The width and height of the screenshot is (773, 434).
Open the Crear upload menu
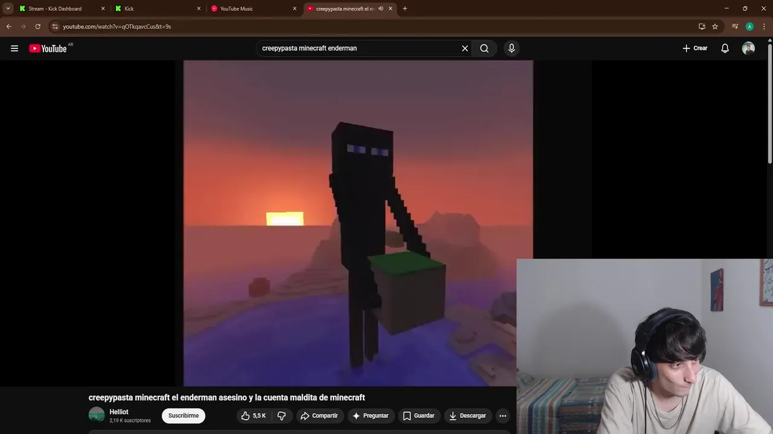pyautogui.click(x=695, y=48)
